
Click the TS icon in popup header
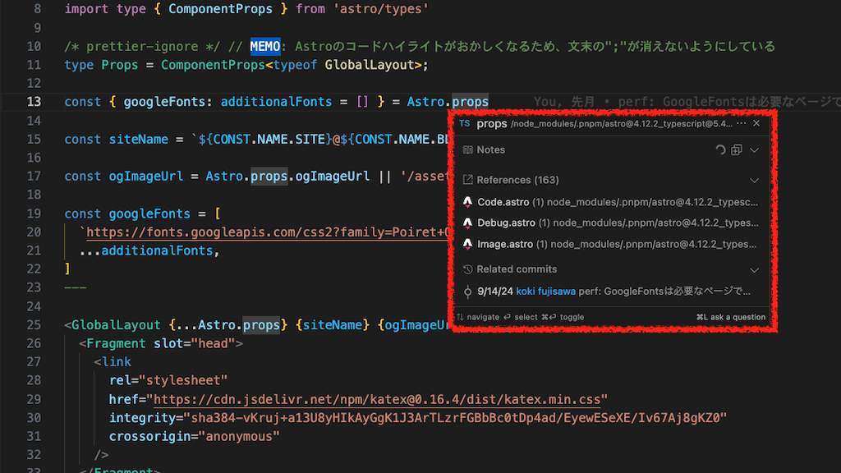pyautogui.click(x=465, y=123)
